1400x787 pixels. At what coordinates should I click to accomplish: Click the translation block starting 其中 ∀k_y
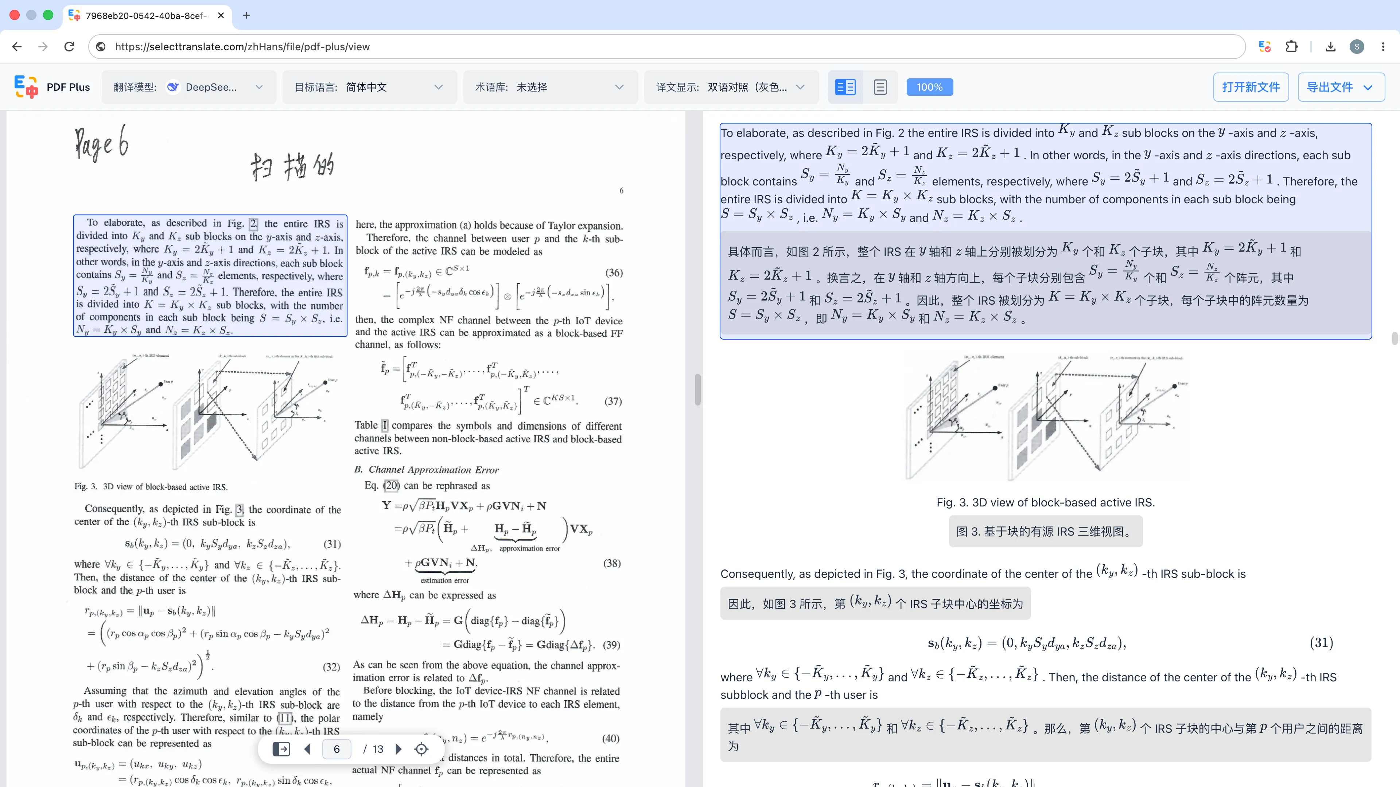point(1045,735)
